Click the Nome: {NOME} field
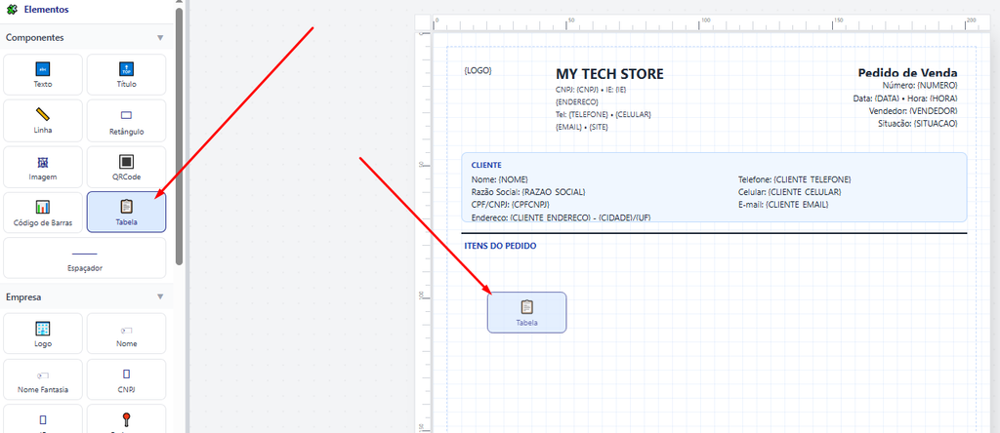 499,179
